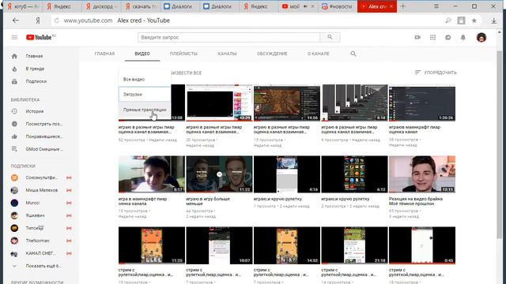Switch to the ВИДЕО channel tab

point(142,54)
